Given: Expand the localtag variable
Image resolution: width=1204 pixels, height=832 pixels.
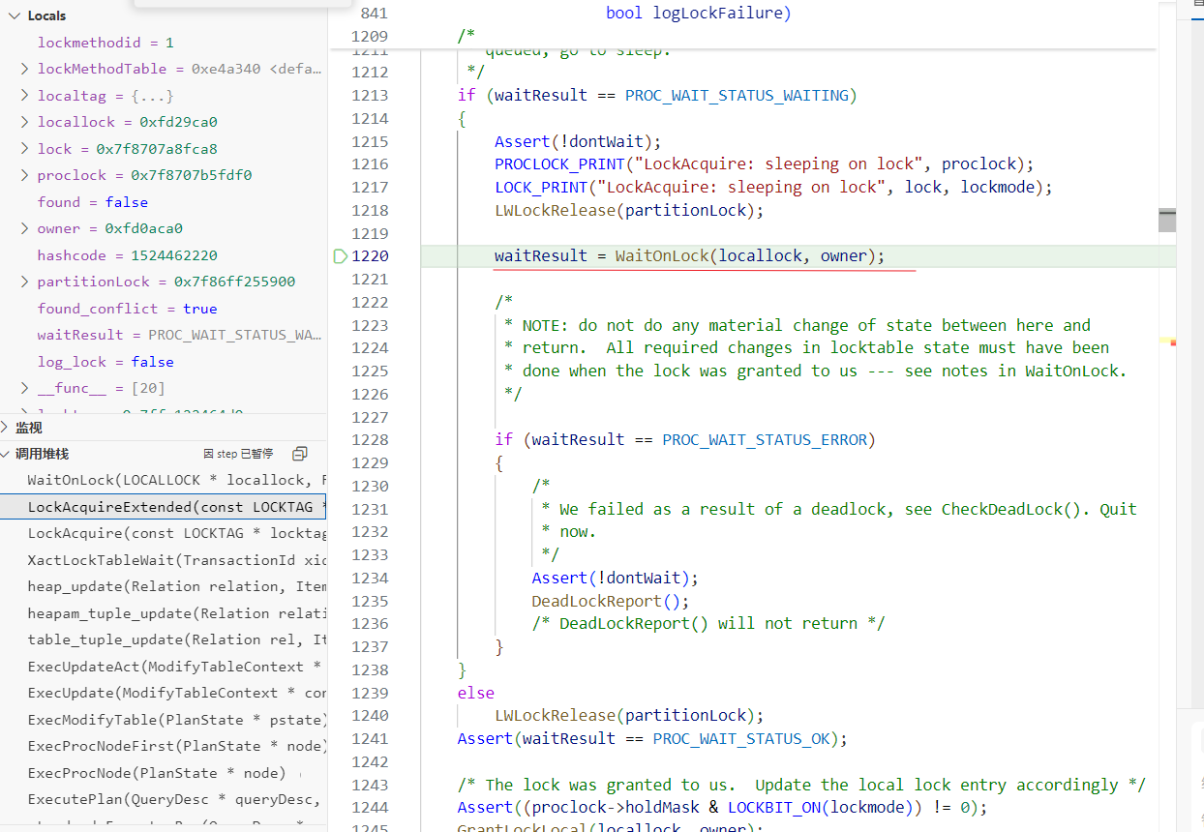Looking at the screenshot, I should 24,96.
